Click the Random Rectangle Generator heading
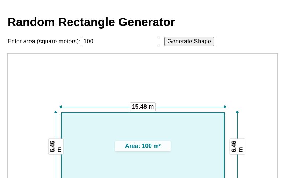The image size is (285, 178). click(91, 22)
